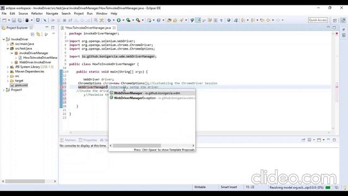Click the Save All toolbar icon
348x196 pixels.
pos(20,20)
